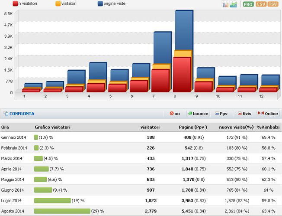Screen dimensions: 282x216
Task: Sort by %Rimbalzi column header
Action: point(268,127)
